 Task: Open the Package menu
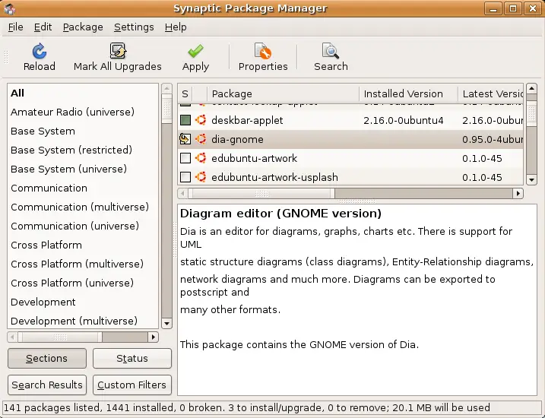(83, 27)
